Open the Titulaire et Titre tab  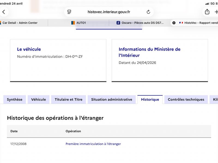pyautogui.click(x=69, y=99)
